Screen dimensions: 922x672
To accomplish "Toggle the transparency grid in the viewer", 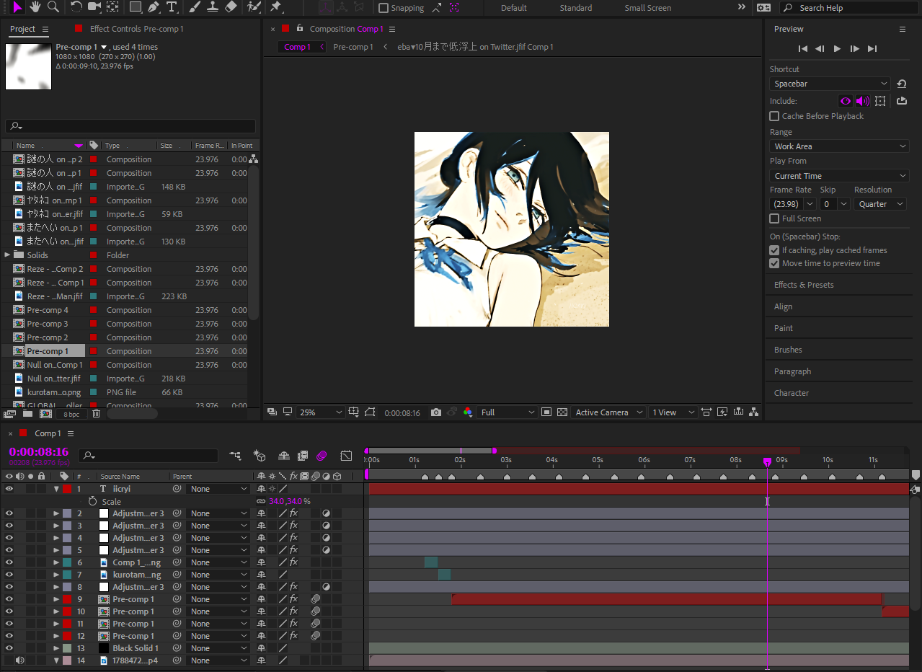I will point(562,412).
